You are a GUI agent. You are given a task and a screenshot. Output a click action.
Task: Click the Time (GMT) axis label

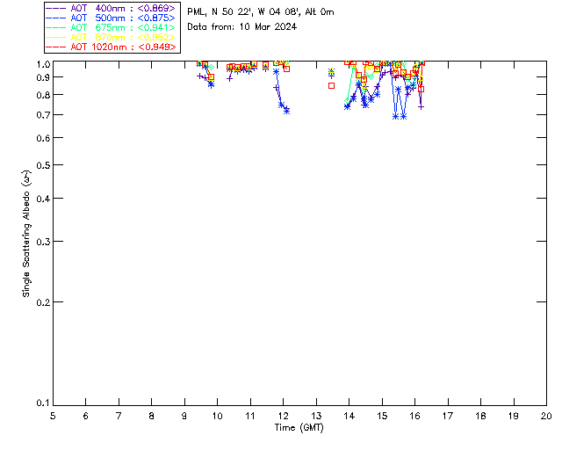pyautogui.click(x=299, y=428)
